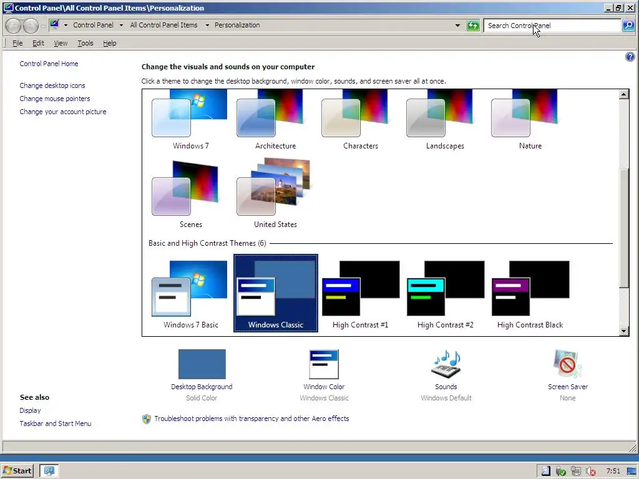The image size is (639, 479).
Task: Open Change desktop icons link
Action: tap(52, 85)
